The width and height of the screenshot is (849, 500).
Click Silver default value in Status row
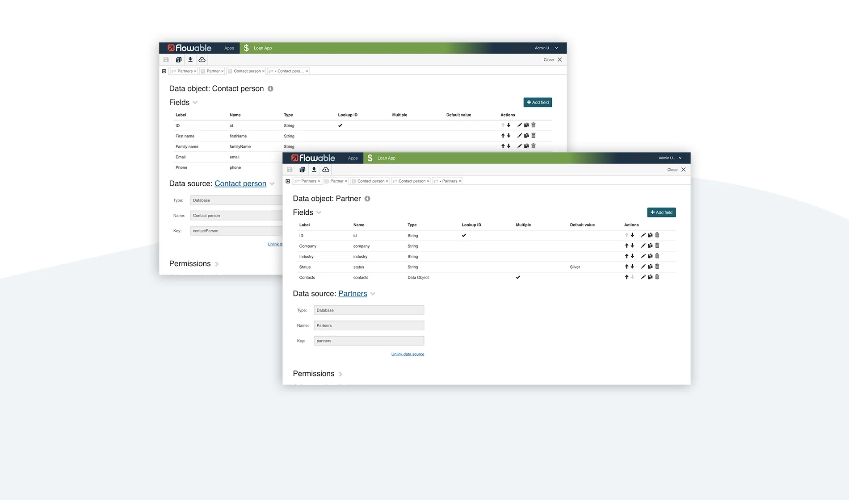(x=575, y=267)
